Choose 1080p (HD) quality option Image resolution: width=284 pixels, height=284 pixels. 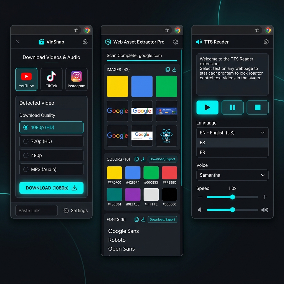(51, 127)
